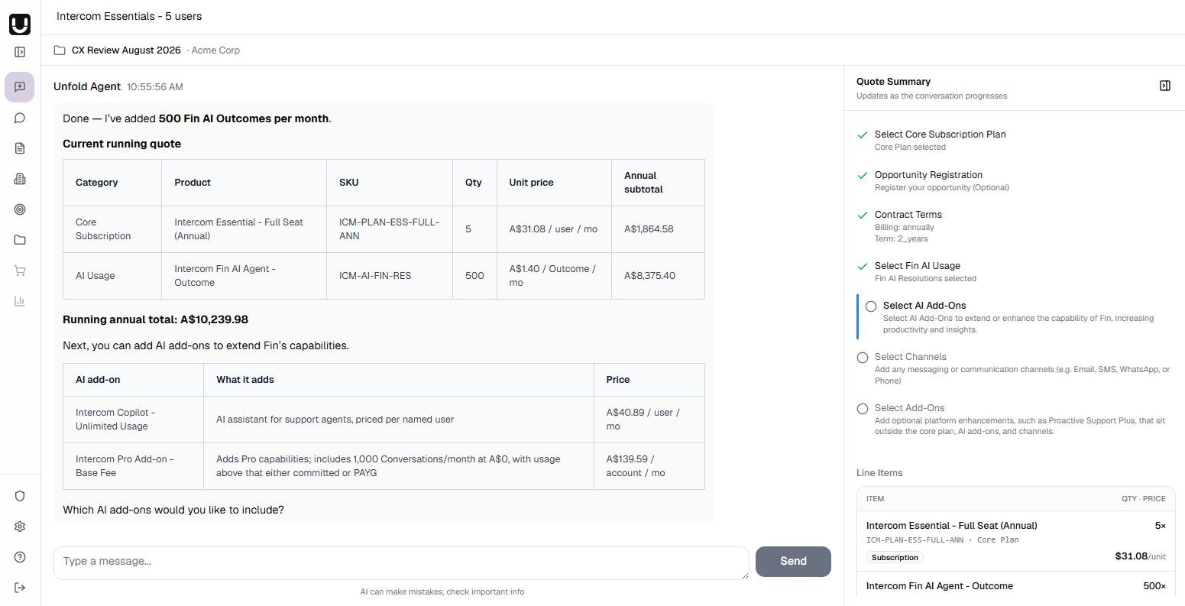Click the Quote Summary heading

893,82
